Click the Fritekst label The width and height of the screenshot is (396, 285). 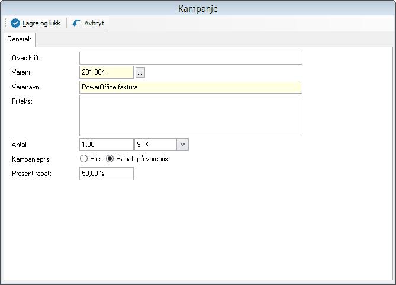(22, 101)
